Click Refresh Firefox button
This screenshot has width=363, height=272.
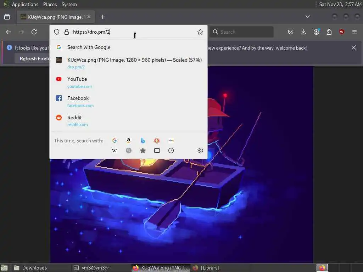[x=32, y=58]
